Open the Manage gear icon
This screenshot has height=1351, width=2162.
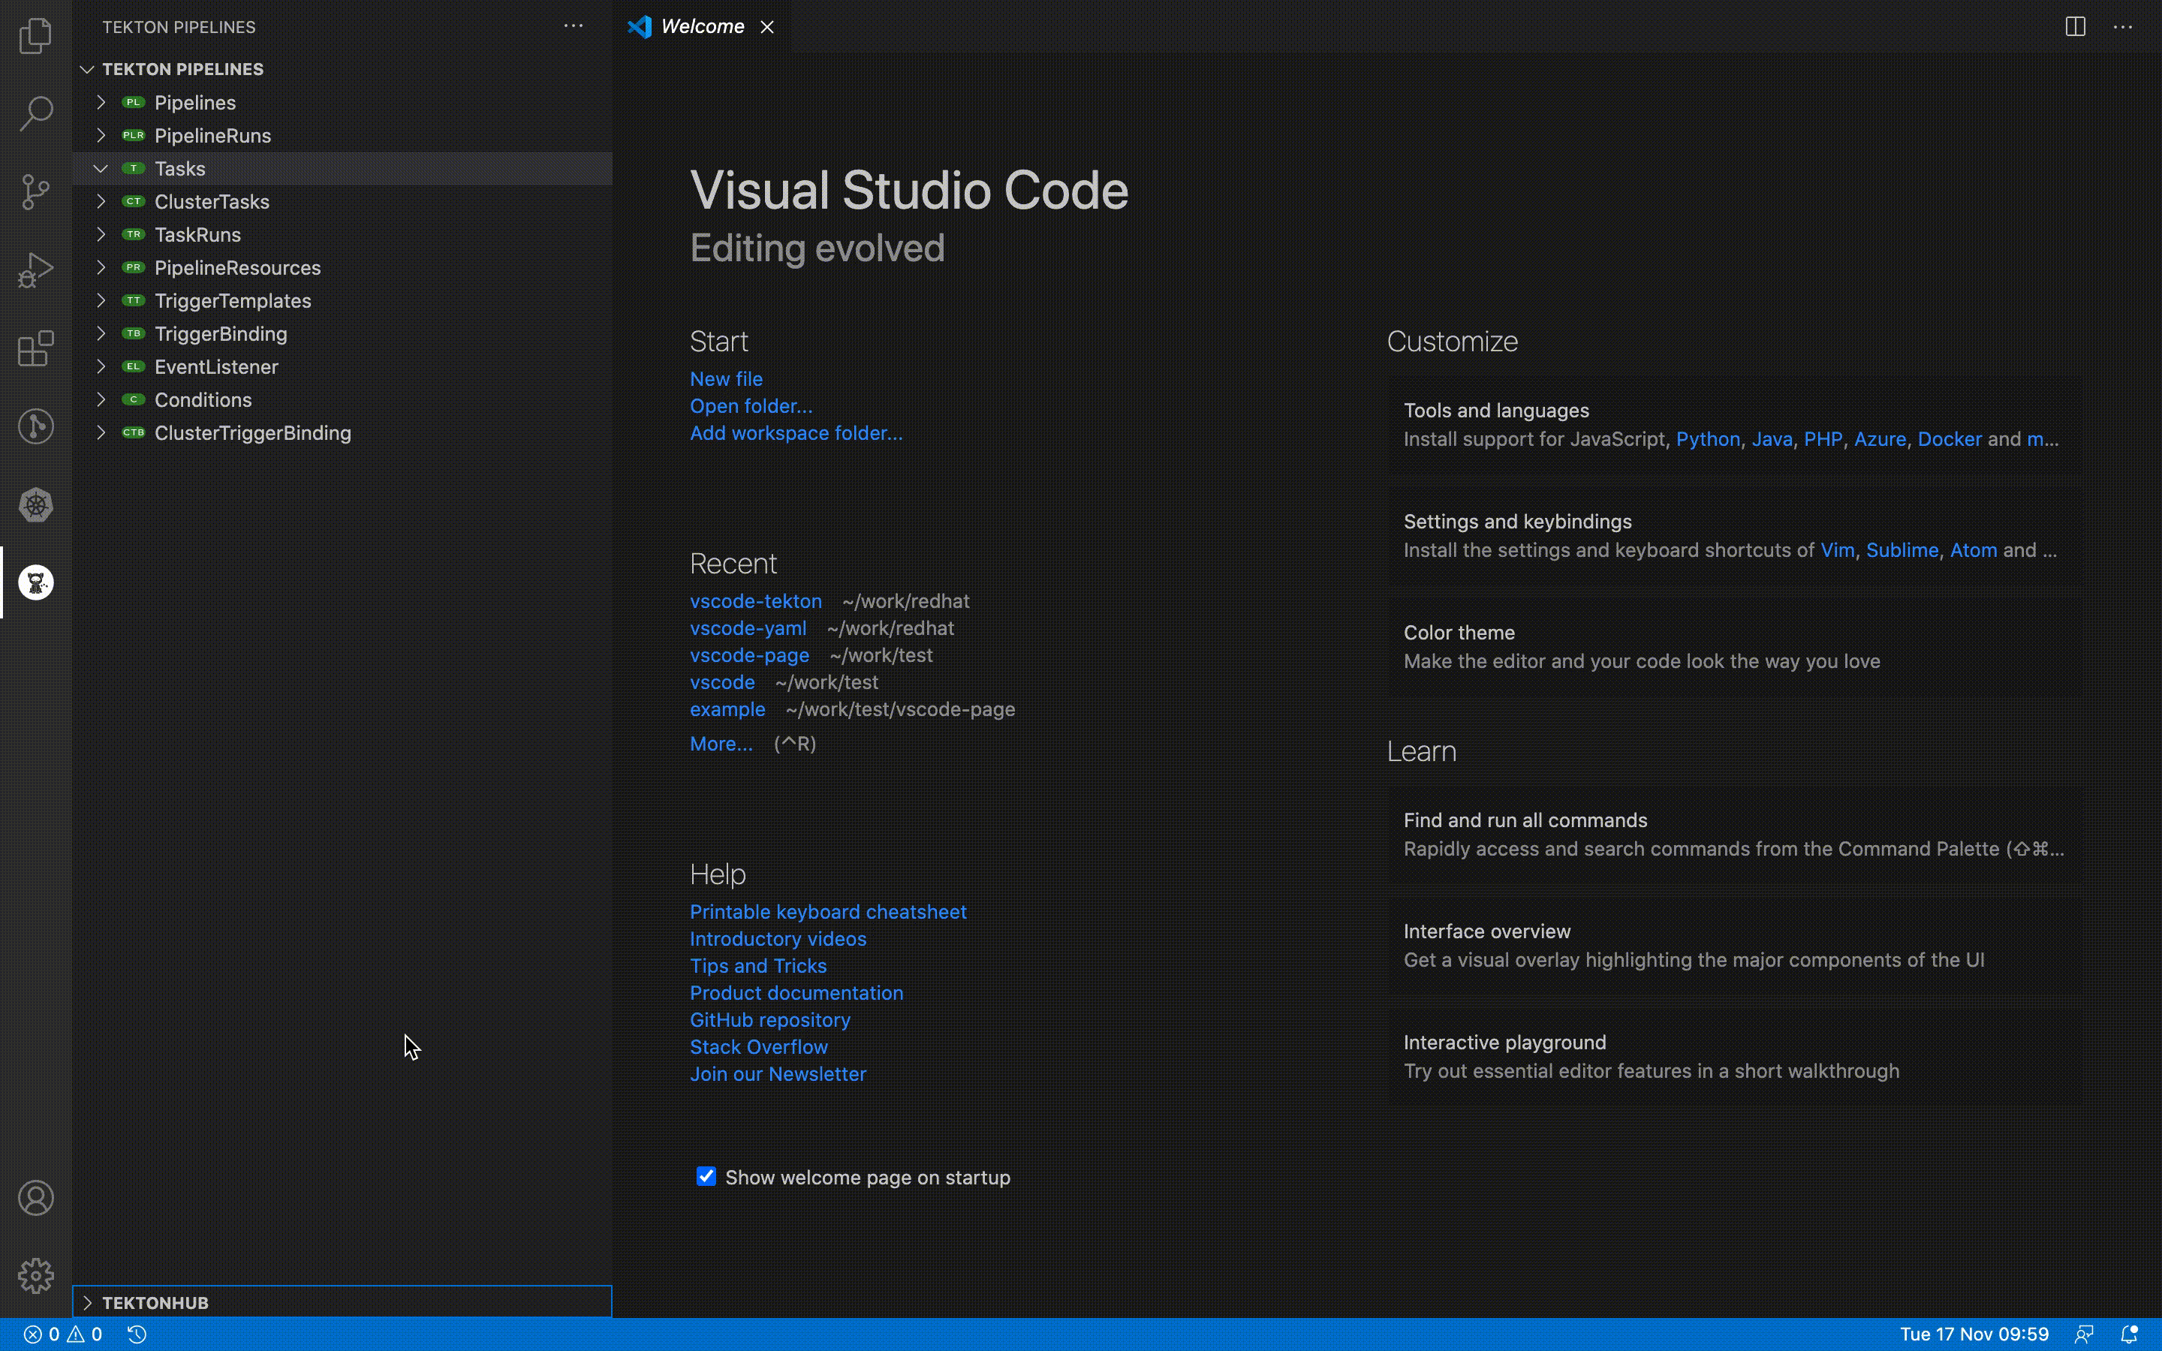point(36,1275)
